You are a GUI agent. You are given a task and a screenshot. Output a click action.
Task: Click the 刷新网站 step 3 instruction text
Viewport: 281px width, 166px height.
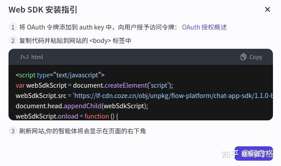click(83, 131)
